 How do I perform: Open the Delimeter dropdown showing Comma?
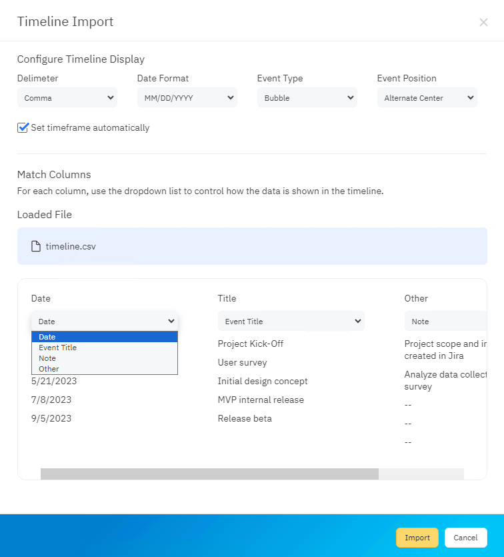(x=67, y=97)
